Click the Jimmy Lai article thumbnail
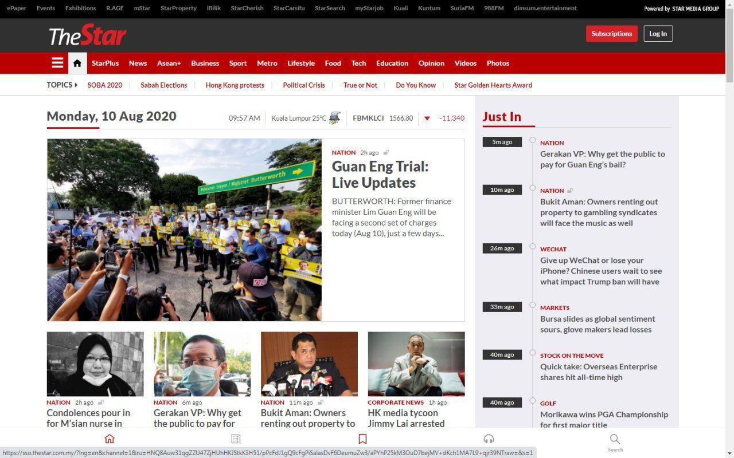The width and height of the screenshot is (734, 458). coord(416,364)
